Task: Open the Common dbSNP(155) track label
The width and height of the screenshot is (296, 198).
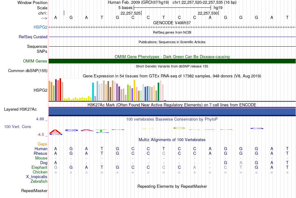Action: 28,71
